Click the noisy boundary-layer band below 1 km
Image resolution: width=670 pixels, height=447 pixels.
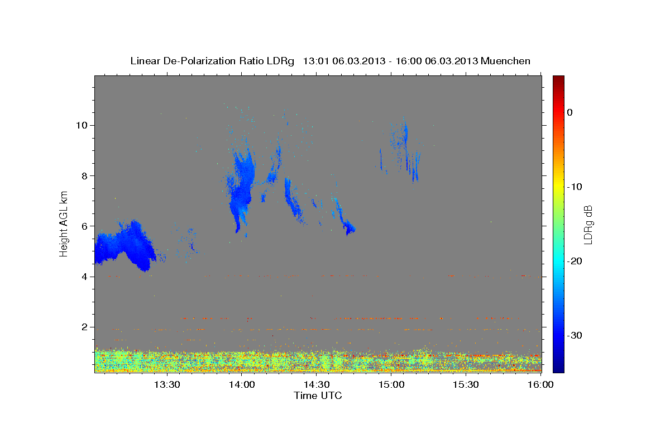(318, 360)
